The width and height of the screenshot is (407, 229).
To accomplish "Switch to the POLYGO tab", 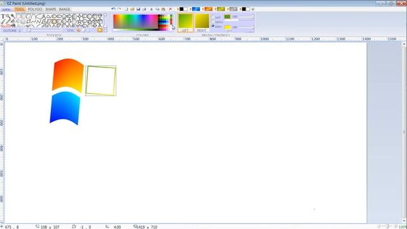I will 35,10.
